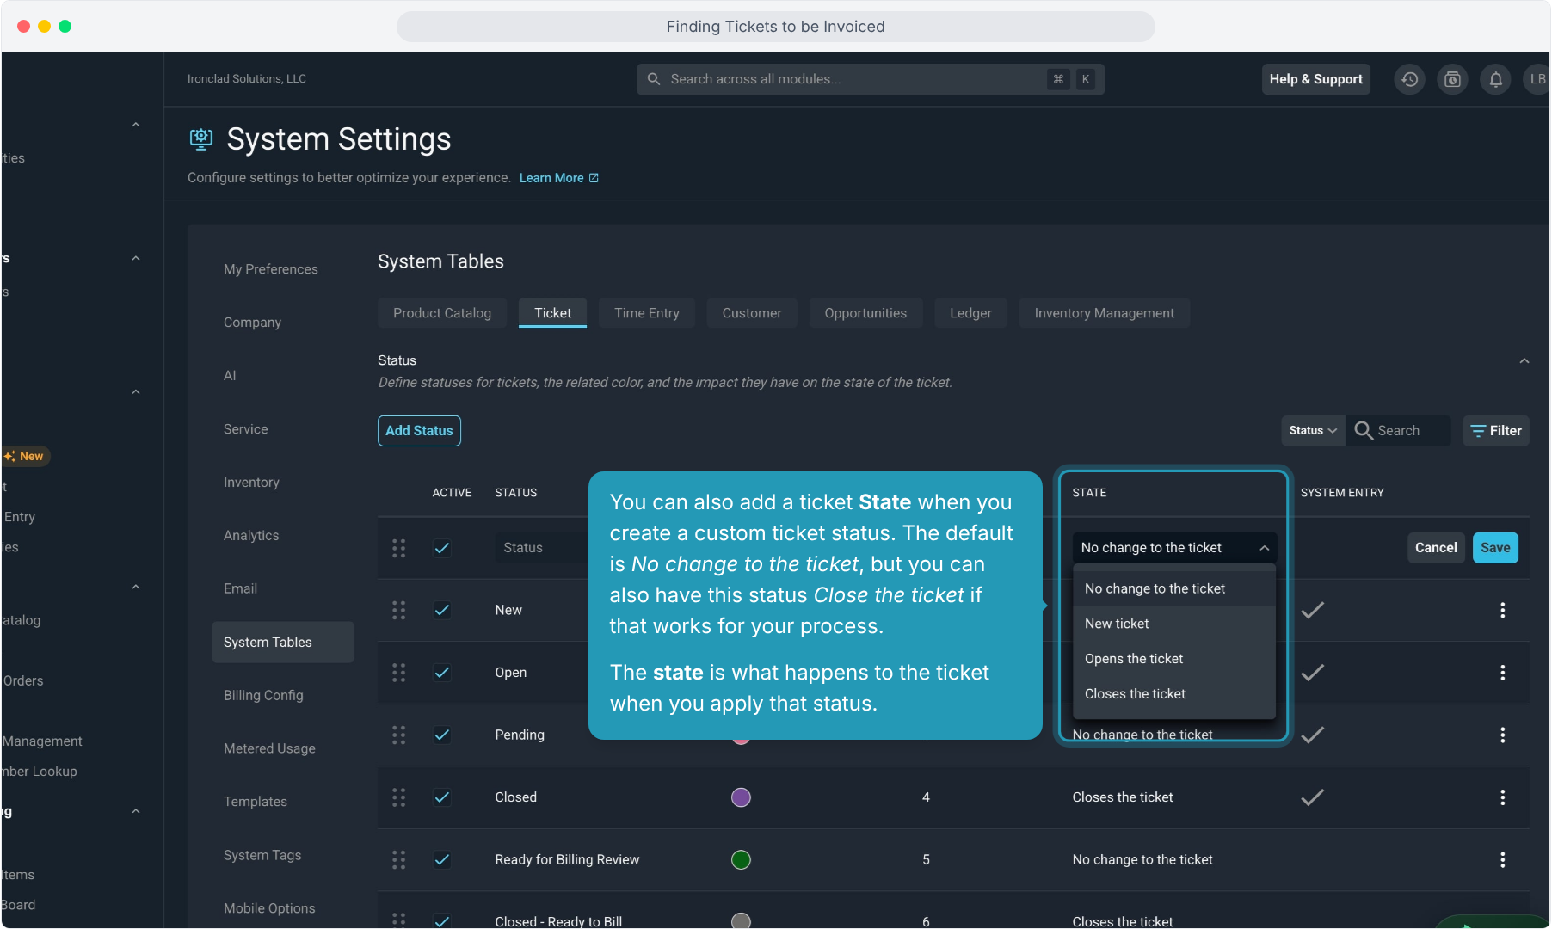Toggle Active checkbox for Ready for Billing Review
The image size is (1552, 929).
[442, 859]
